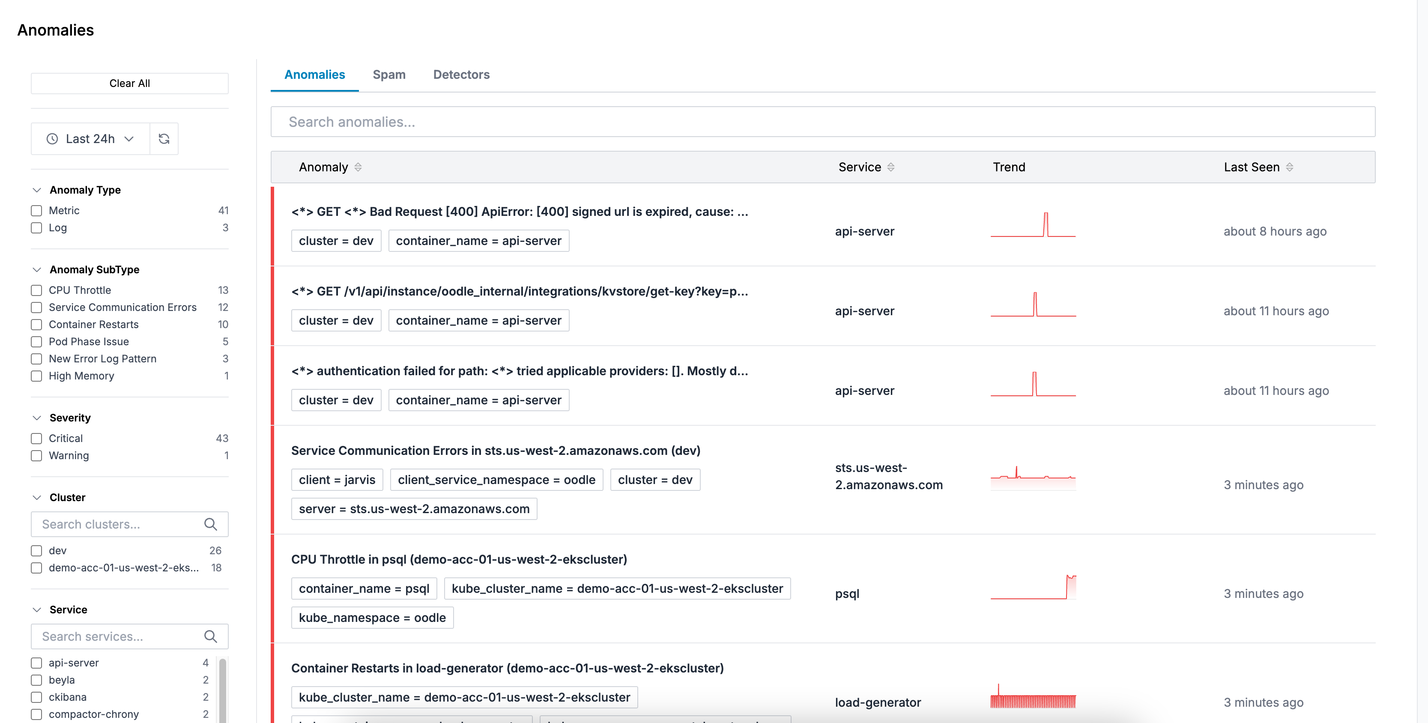
Task: Open the Detectors tab
Action: [461, 74]
